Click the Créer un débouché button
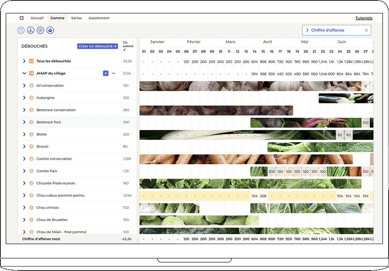This screenshot has height=271, width=389. click(x=97, y=46)
